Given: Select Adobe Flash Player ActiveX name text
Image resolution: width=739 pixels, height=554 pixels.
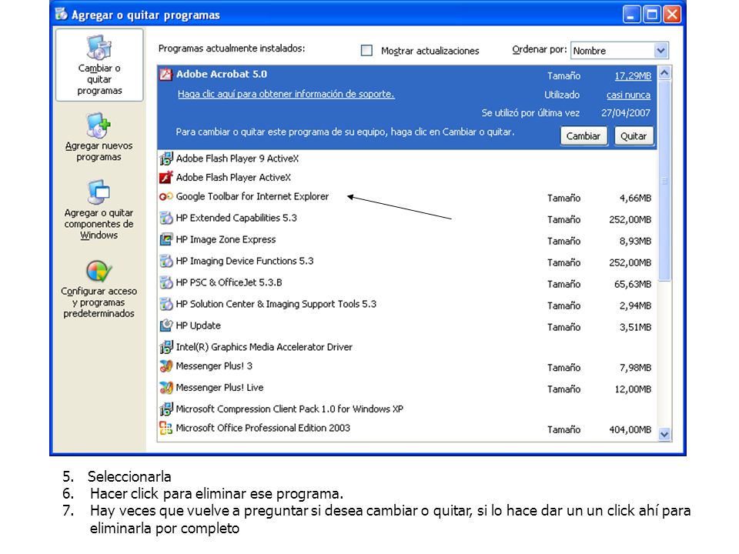Looking at the screenshot, I should tap(233, 178).
